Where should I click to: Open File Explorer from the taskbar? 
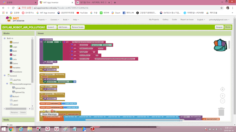click(30, 129)
